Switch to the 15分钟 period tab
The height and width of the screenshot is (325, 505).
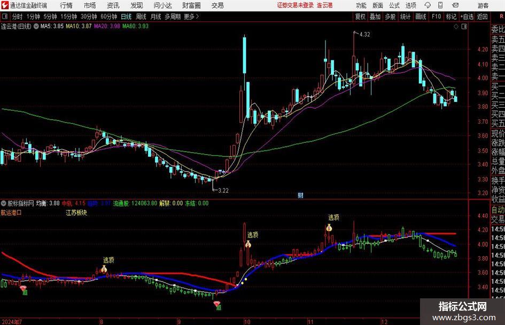click(x=69, y=17)
